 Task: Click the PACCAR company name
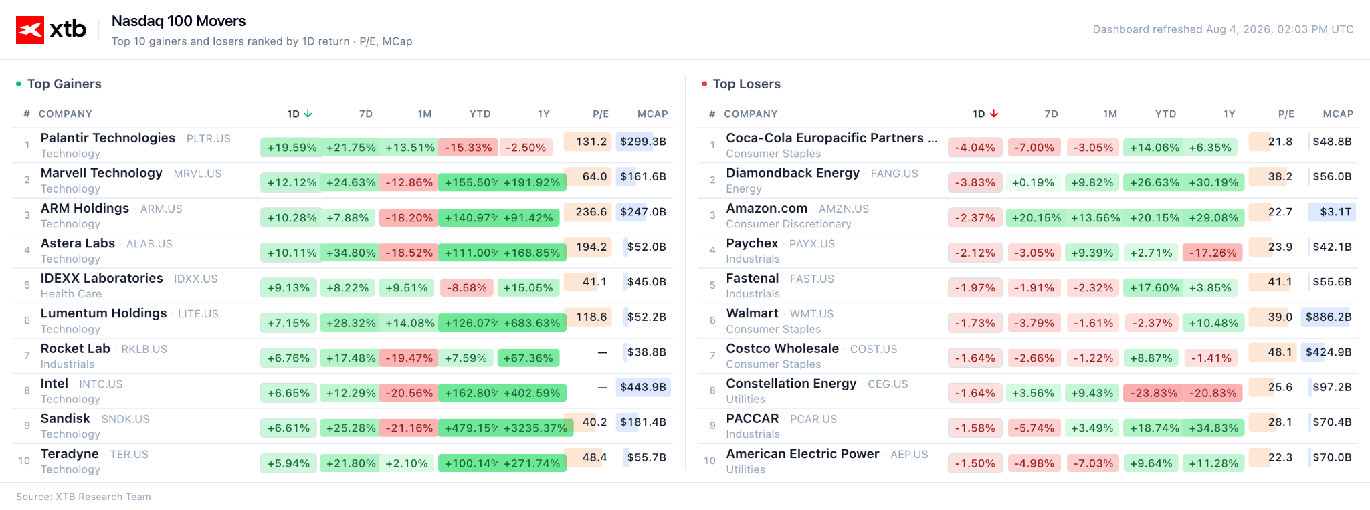(x=753, y=418)
